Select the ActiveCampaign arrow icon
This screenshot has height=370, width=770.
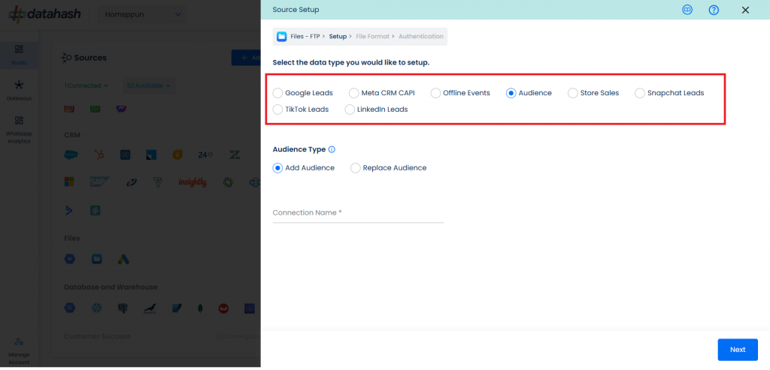(68, 210)
